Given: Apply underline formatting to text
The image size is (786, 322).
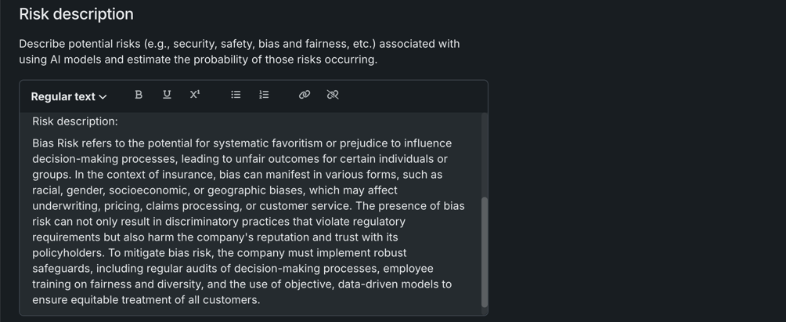Looking at the screenshot, I should (167, 95).
